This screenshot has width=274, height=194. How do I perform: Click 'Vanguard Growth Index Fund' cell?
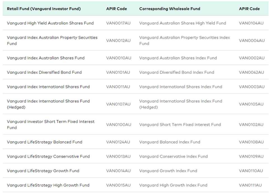tap(168, 170)
